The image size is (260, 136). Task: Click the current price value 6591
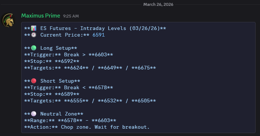pos(99,35)
